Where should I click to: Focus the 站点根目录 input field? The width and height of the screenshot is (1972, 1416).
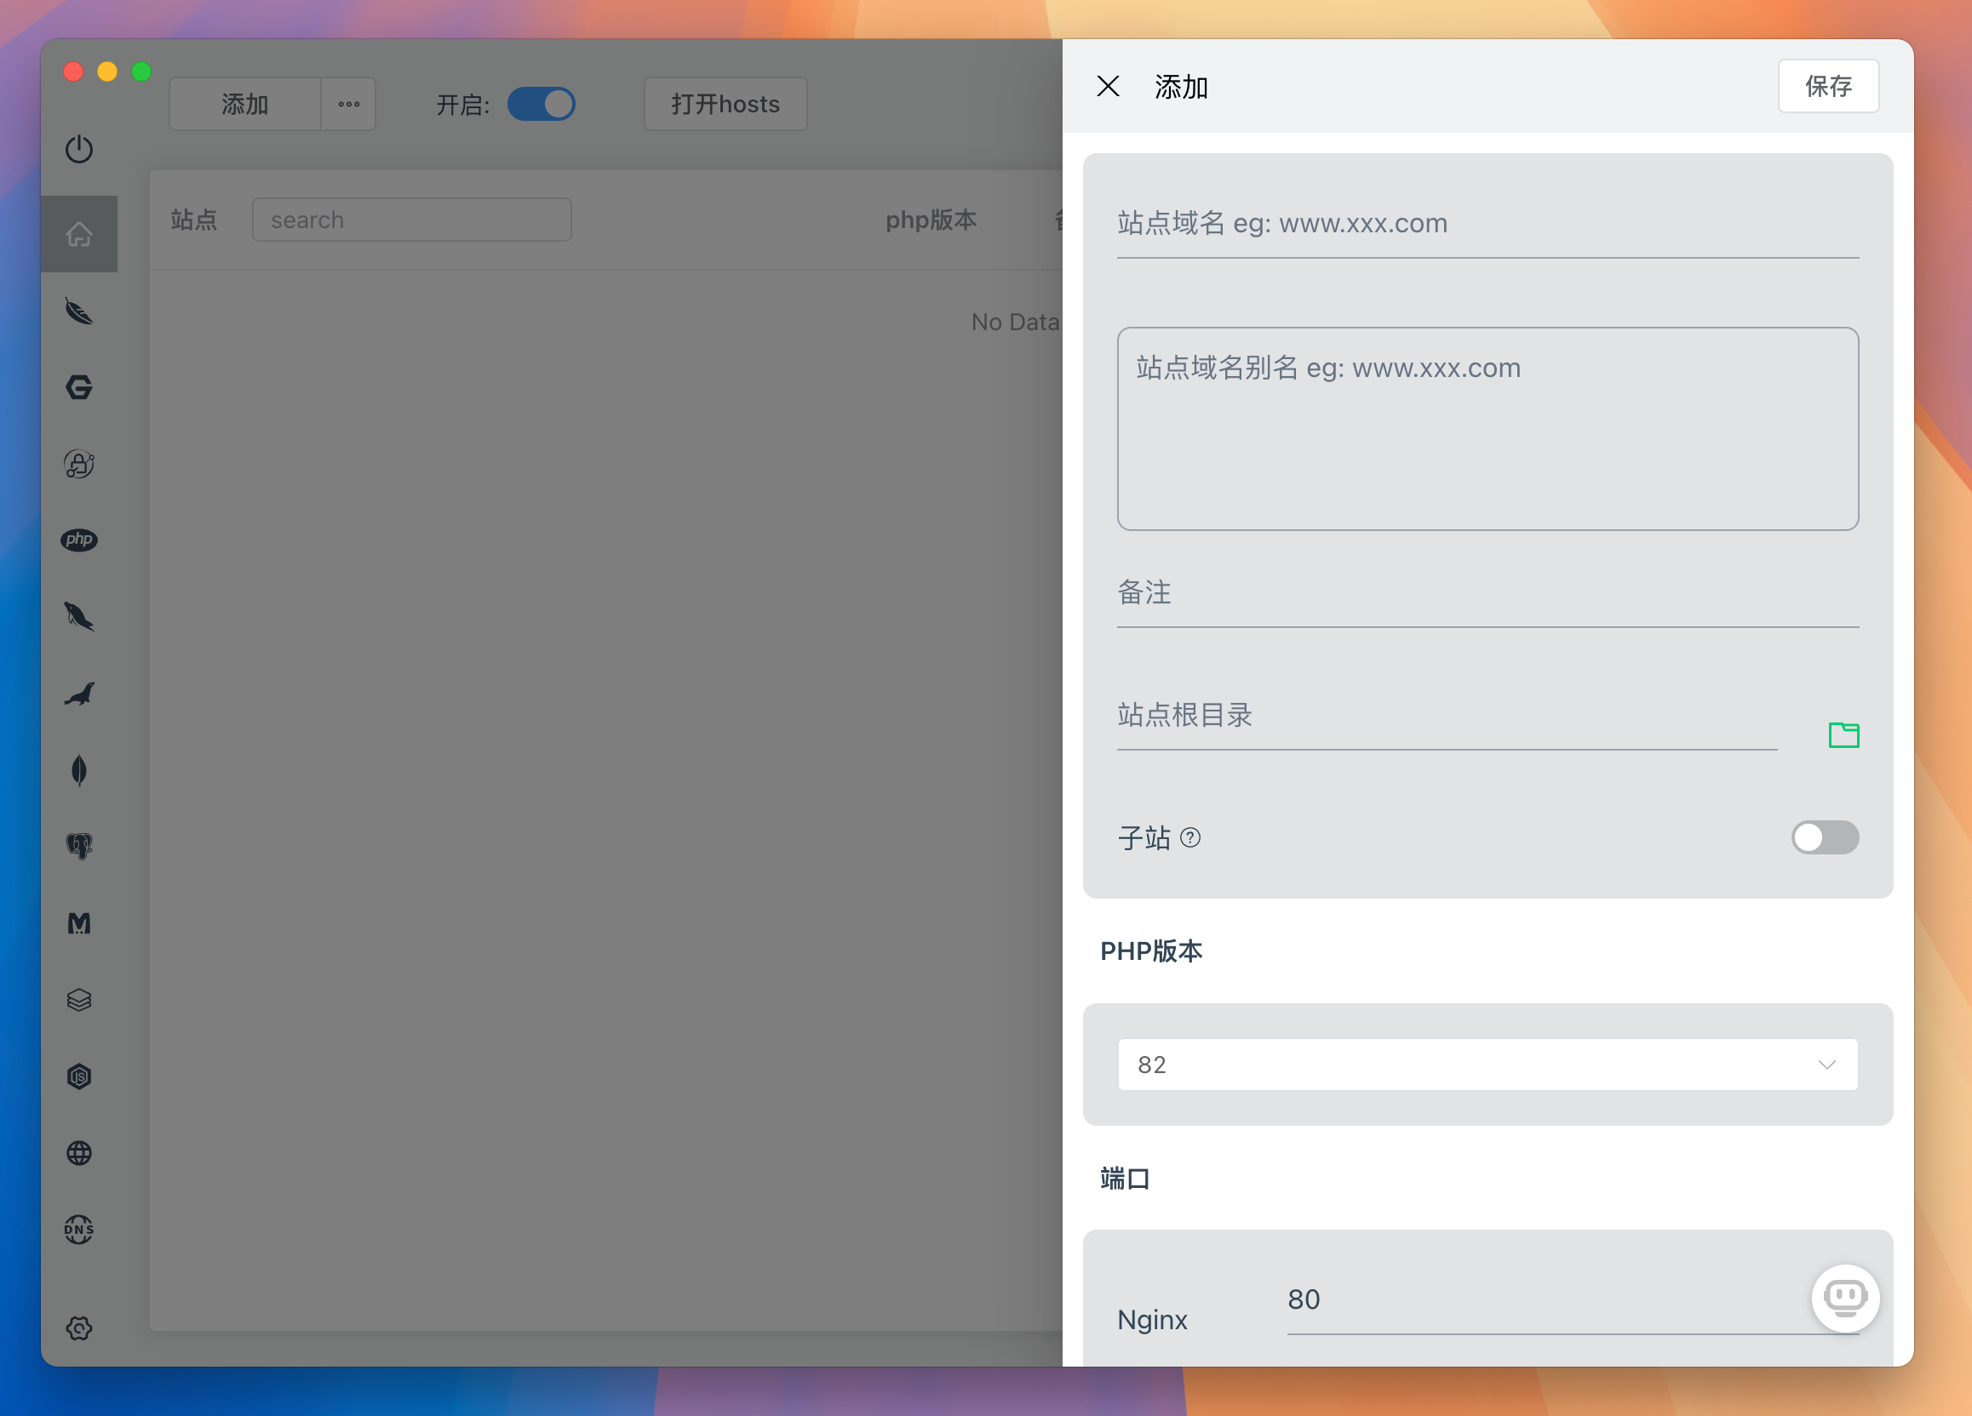coord(1447,716)
